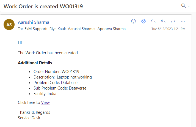Select the ExM Support recipient
Image resolution: width=196 pixels, height=127 pixels.
coord(36,29)
